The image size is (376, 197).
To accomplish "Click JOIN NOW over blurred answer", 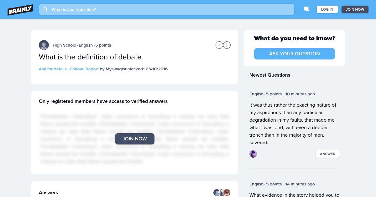I will (x=135, y=139).
